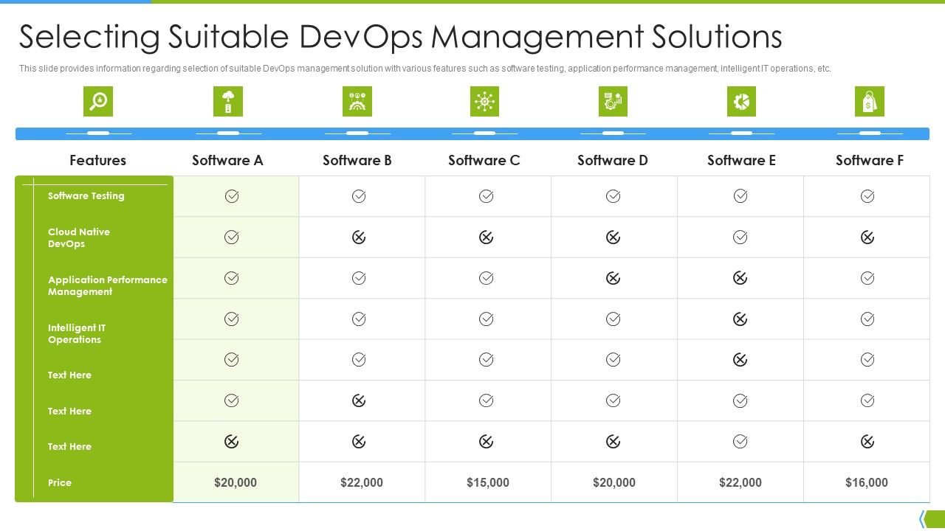Click Software C's Intelligent IT Operations checkmark
The width and height of the screenshot is (945, 531).
(486, 319)
